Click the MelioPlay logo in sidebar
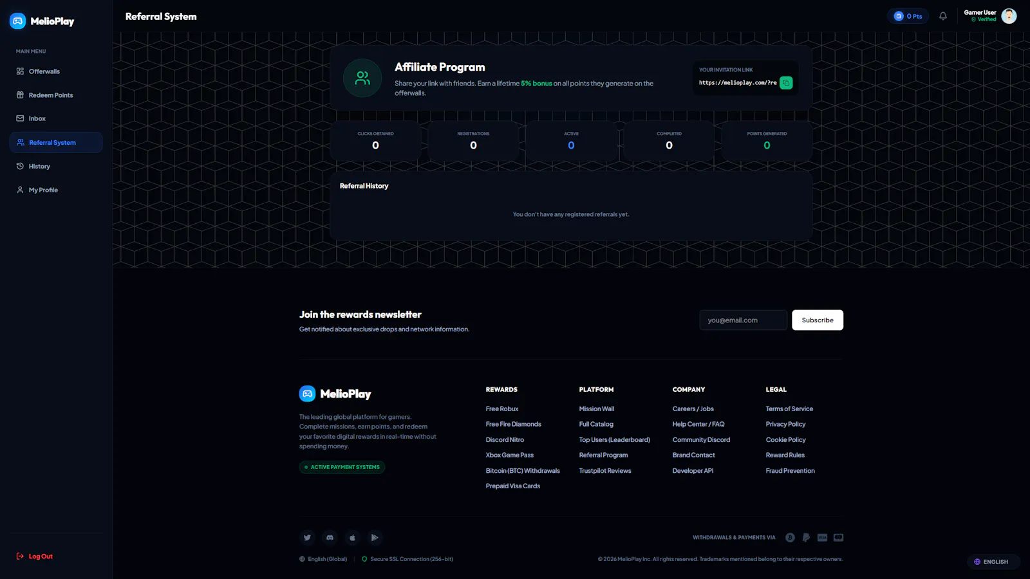This screenshot has width=1030, height=579. 42,21
